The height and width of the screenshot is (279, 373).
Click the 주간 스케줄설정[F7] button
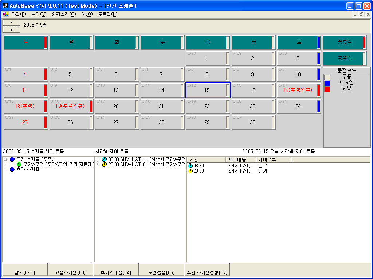click(x=207, y=272)
